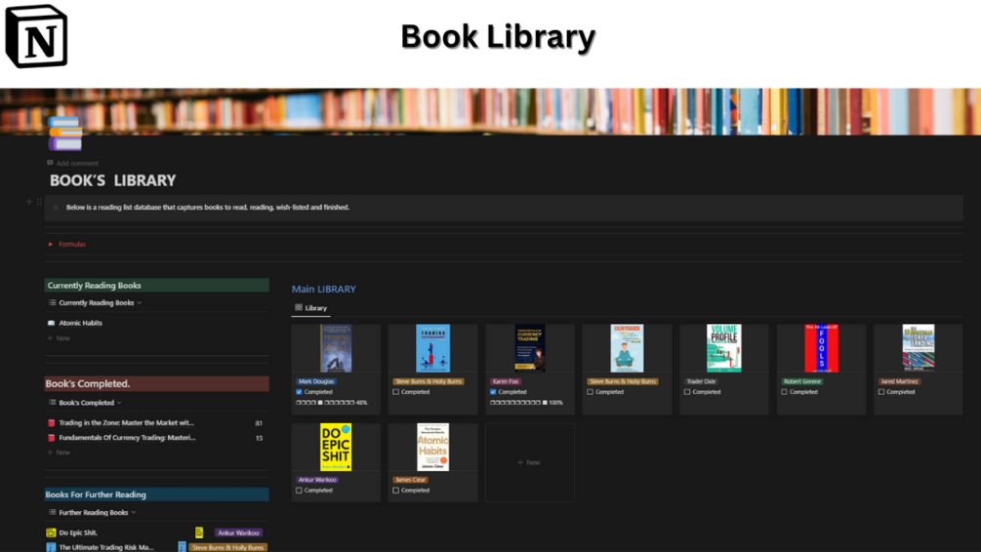Viewport: 981px width, 552px height.
Task: Add a New entry under Book's Completed
Action: pos(59,453)
